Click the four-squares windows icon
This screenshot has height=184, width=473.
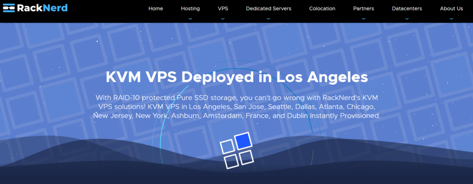point(237,150)
